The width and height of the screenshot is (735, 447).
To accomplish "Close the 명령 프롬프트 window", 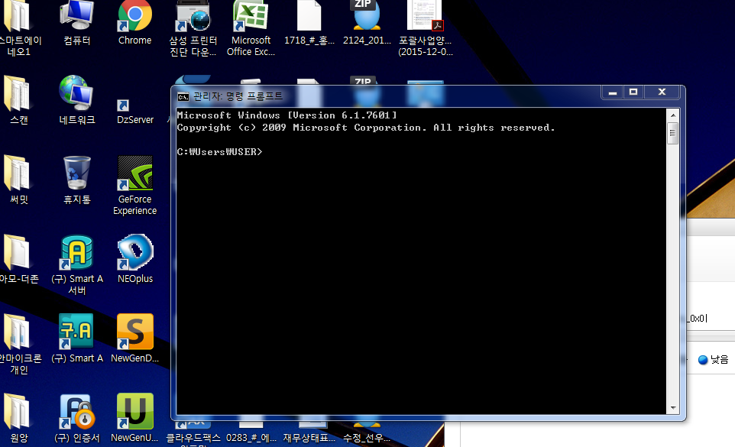I will tap(662, 92).
